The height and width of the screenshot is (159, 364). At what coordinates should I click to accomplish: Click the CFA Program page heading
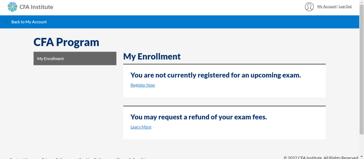(x=66, y=42)
